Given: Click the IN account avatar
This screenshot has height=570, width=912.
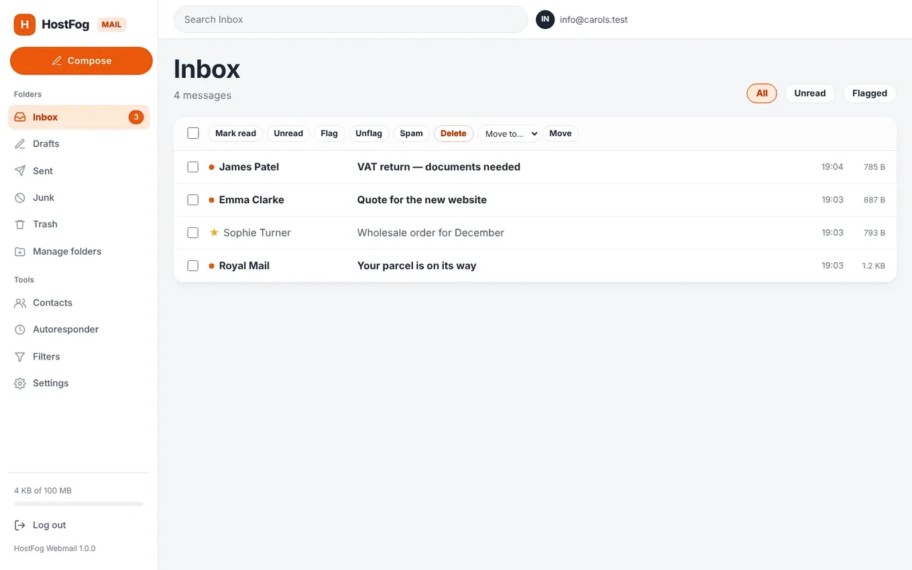Looking at the screenshot, I should point(545,19).
